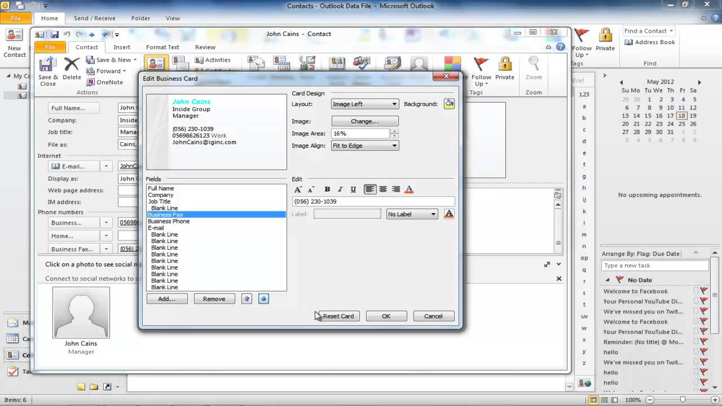Image resolution: width=722 pixels, height=406 pixels.
Task: Switch to Review tab
Action: (205, 47)
